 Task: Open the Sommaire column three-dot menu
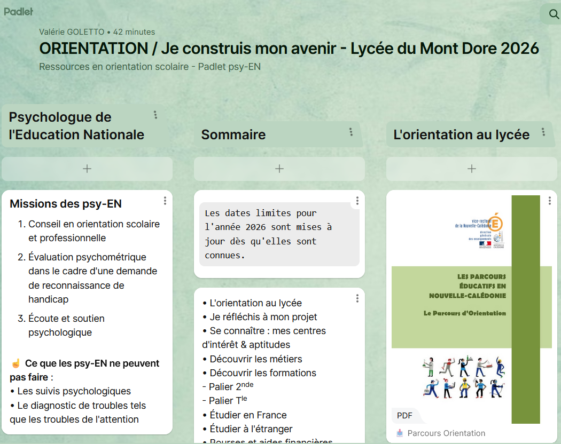coord(351,132)
